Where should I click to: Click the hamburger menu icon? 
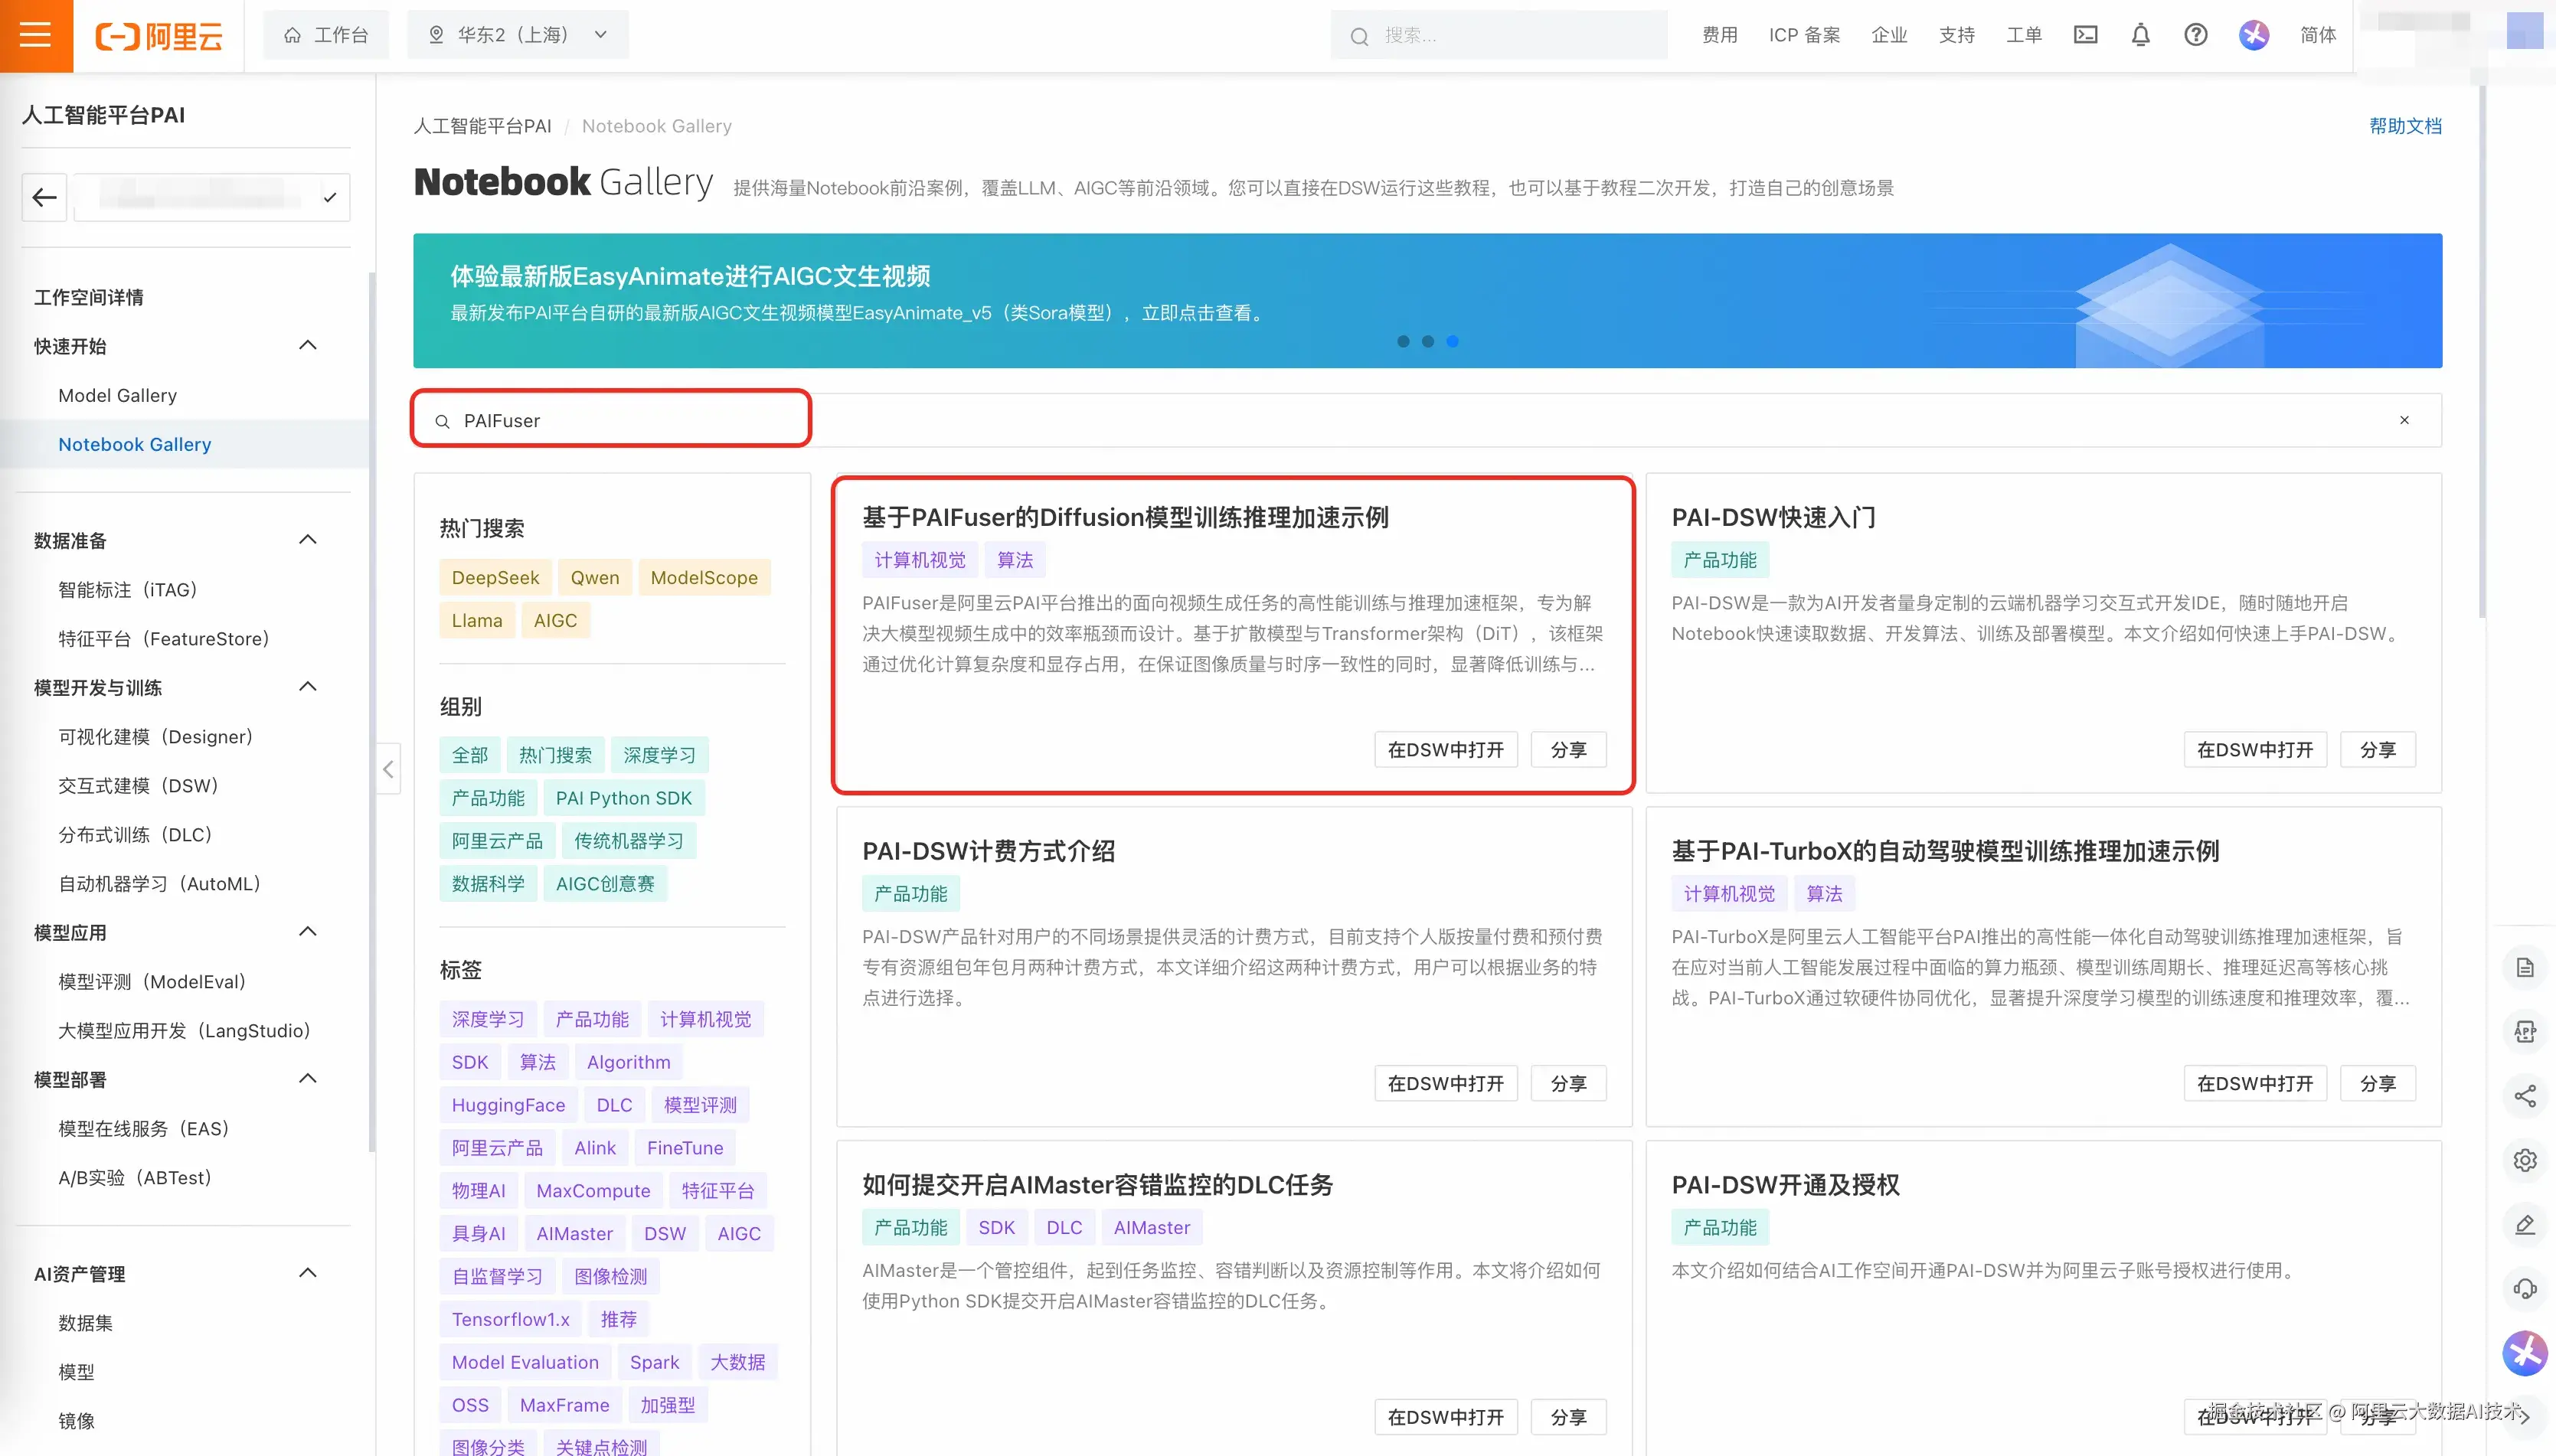click(x=36, y=36)
